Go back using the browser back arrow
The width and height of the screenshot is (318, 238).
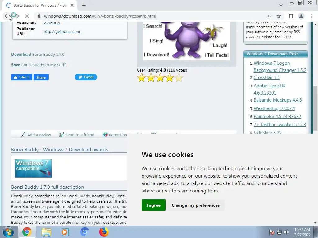tap(7, 16)
